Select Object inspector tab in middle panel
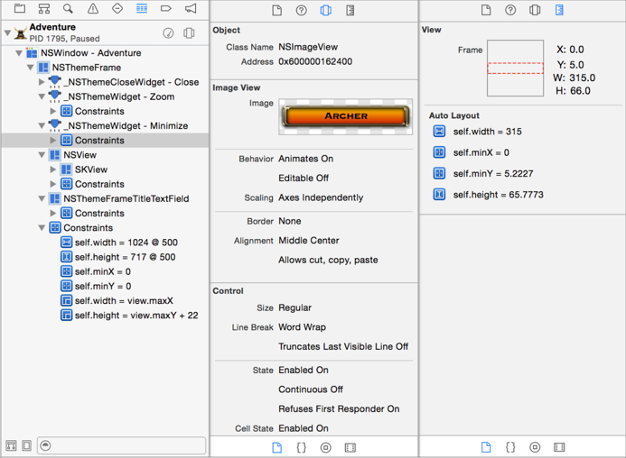 326,10
